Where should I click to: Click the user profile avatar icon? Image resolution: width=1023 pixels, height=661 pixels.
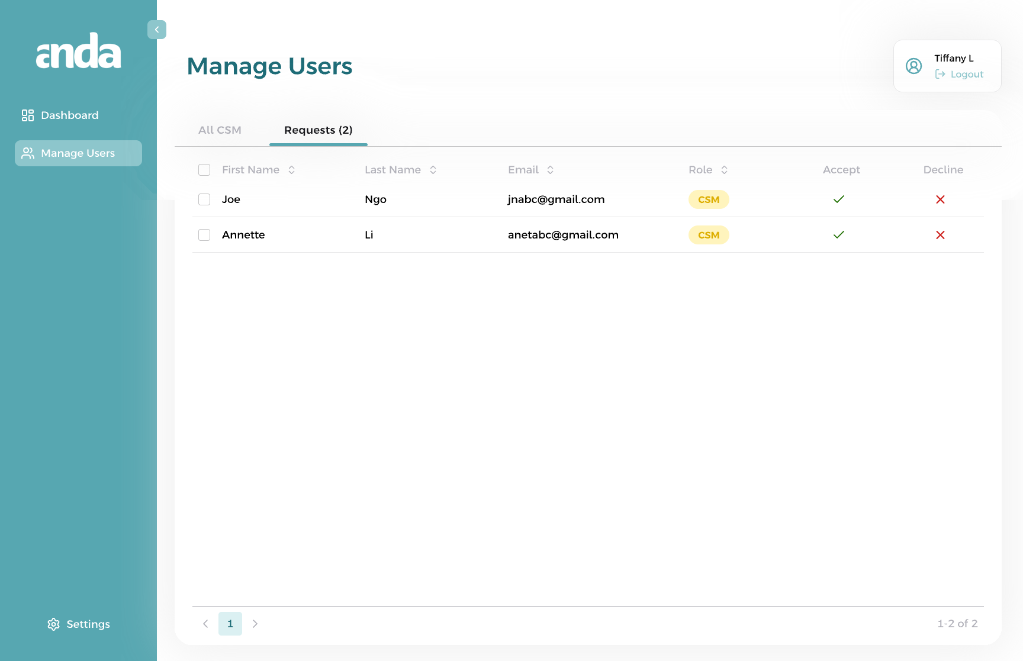coord(913,66)
